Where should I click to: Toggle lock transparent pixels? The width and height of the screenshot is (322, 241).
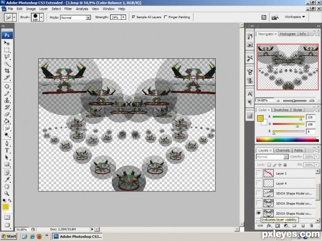pyautogui.click(x=269, y=165)
